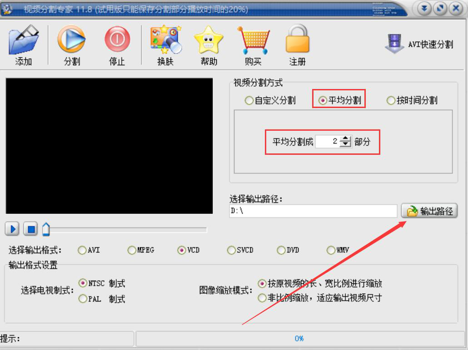Screen dimensions: 468x350
Task: Open the 帮助 (Help) star icon
Action: click(x=209, y=40)
